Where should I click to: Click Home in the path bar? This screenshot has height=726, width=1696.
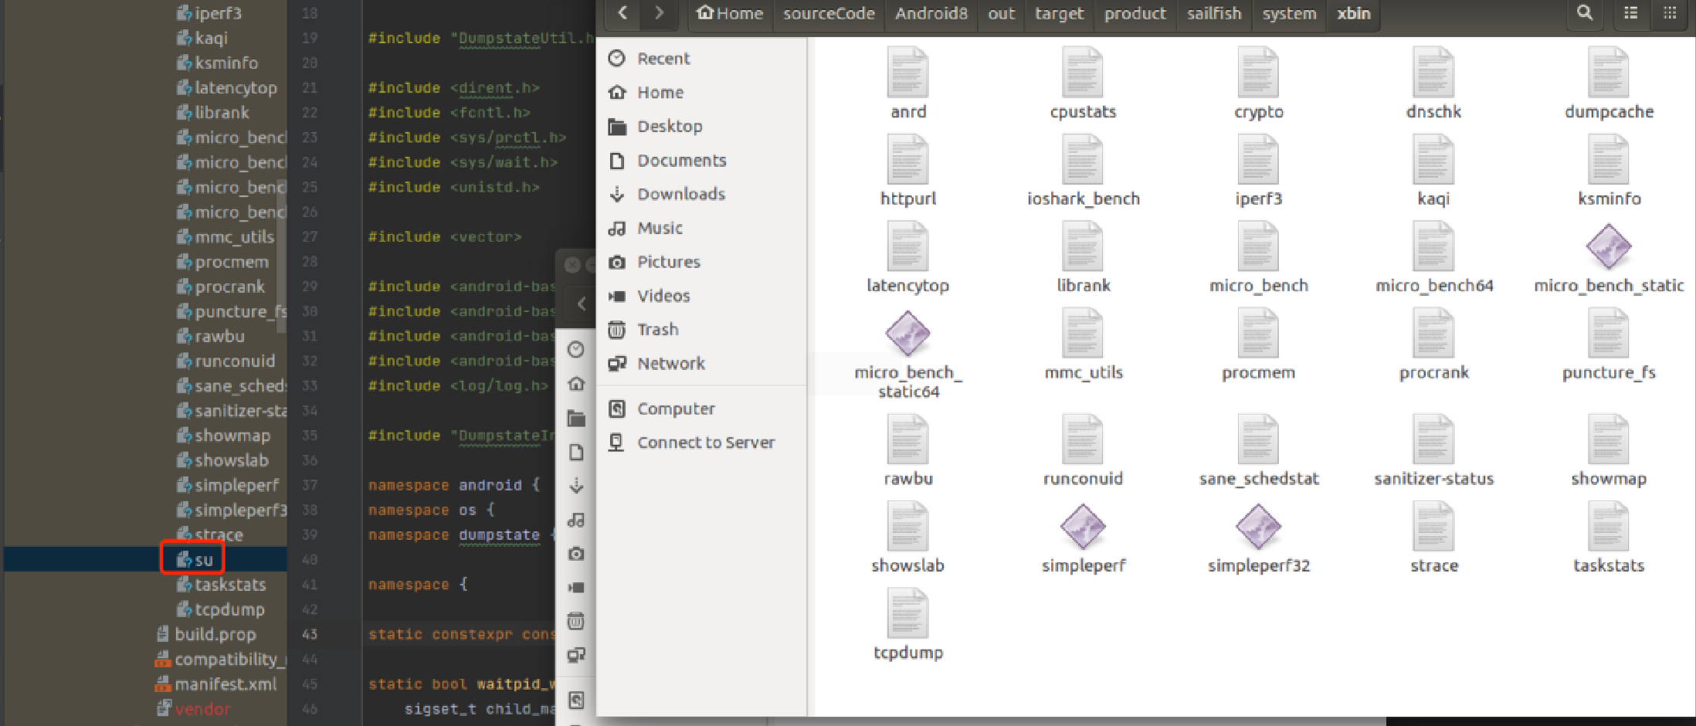pos(730,13)
